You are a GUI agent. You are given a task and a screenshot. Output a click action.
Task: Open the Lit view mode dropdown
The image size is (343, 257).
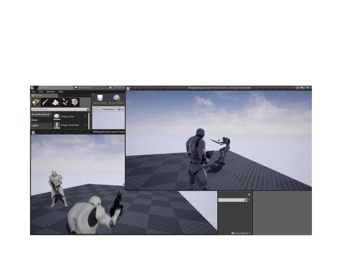(x=120, y=109)
